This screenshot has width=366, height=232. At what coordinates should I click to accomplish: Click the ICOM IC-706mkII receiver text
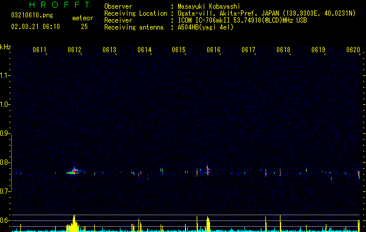pos(242,20)
